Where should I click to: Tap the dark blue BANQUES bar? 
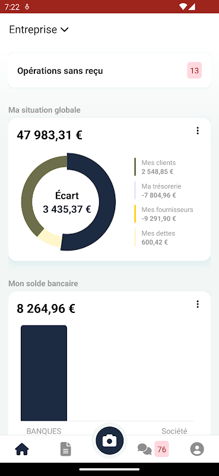(x=44, y=373)
